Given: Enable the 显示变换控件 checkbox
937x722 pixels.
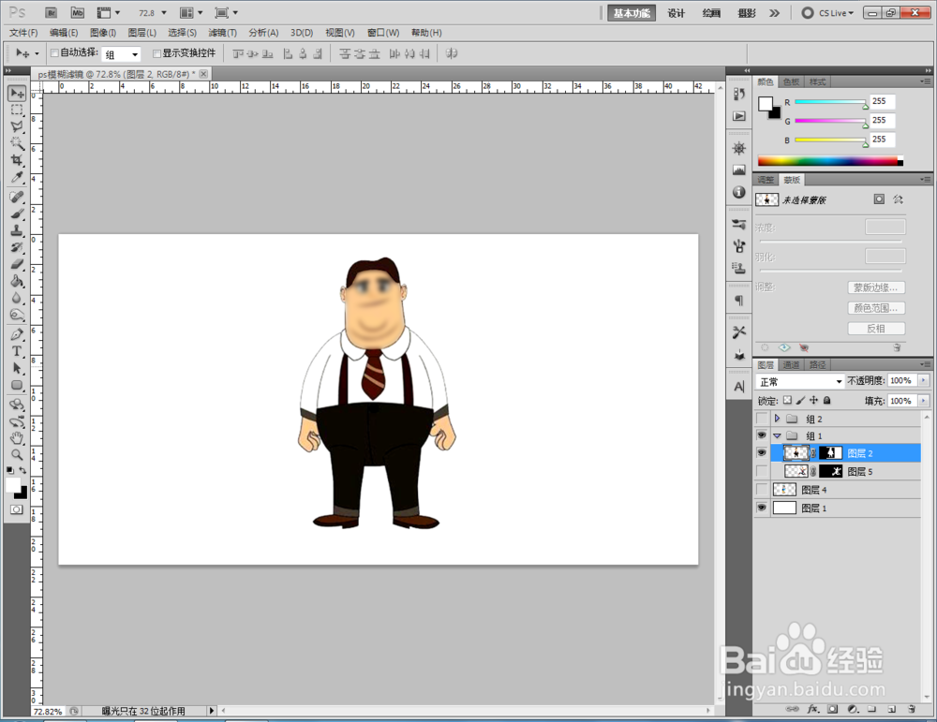Looking at the screenshot, I should coord(156,53).
